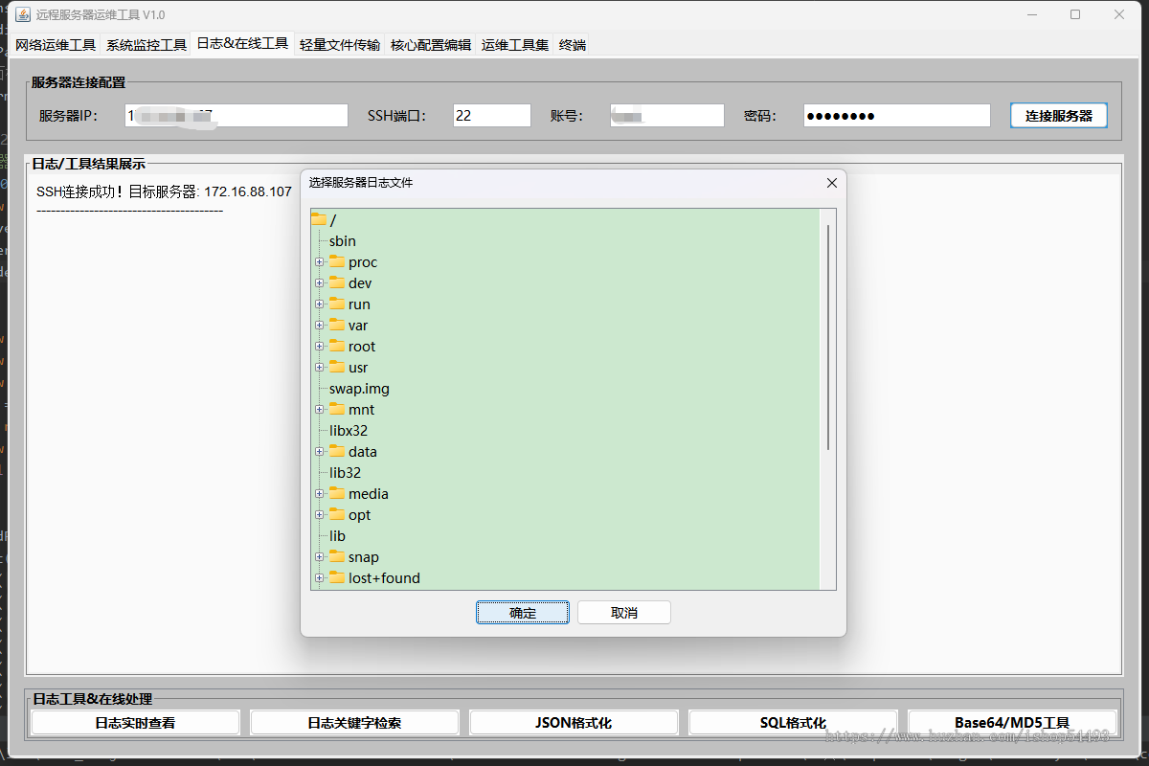Click the 日志实时查看 button
The image size is (1149, 766).
[x=135, y=723]
